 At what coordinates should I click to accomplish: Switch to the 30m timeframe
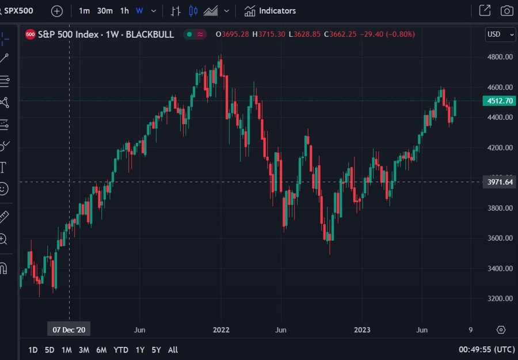105,11
